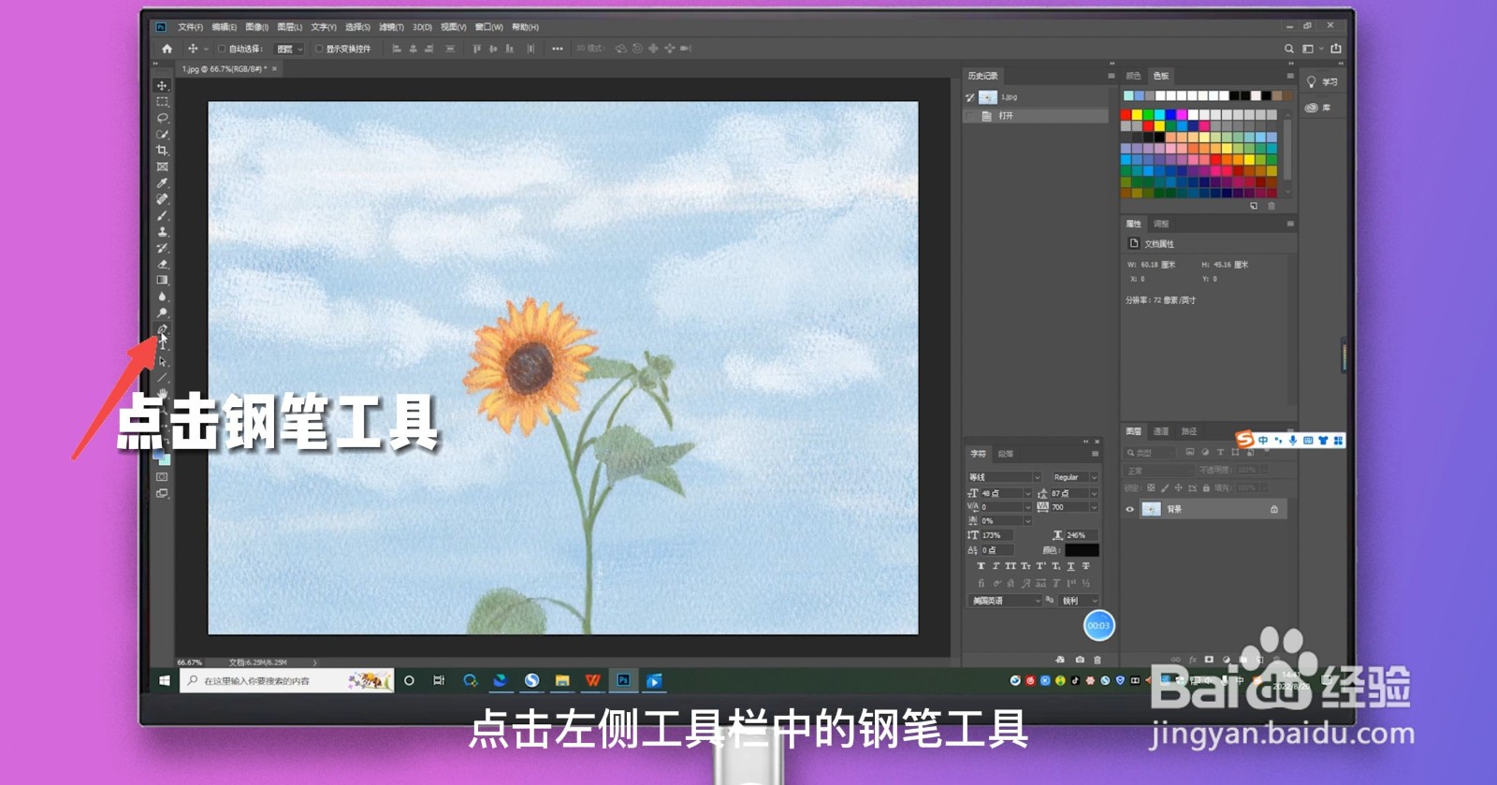This screenshot has width=1497, height=785.
Task: Toggle Faux Italic in Character panel
Action: coord(996,566)
